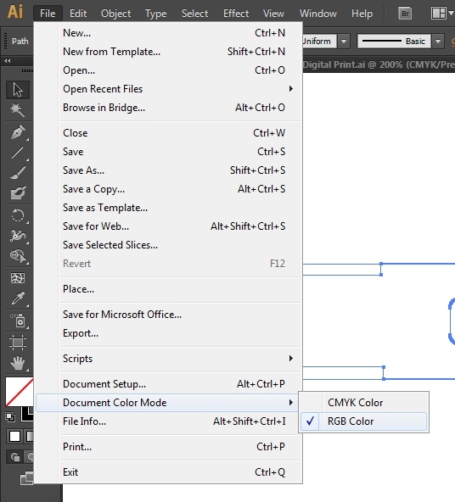Choose Close document entry
The height and width of the screenshot is (502, 455).
point(169,133)
